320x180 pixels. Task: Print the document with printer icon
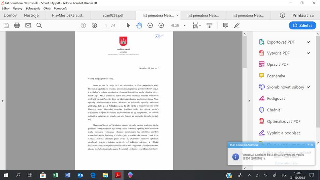(17, 25)
